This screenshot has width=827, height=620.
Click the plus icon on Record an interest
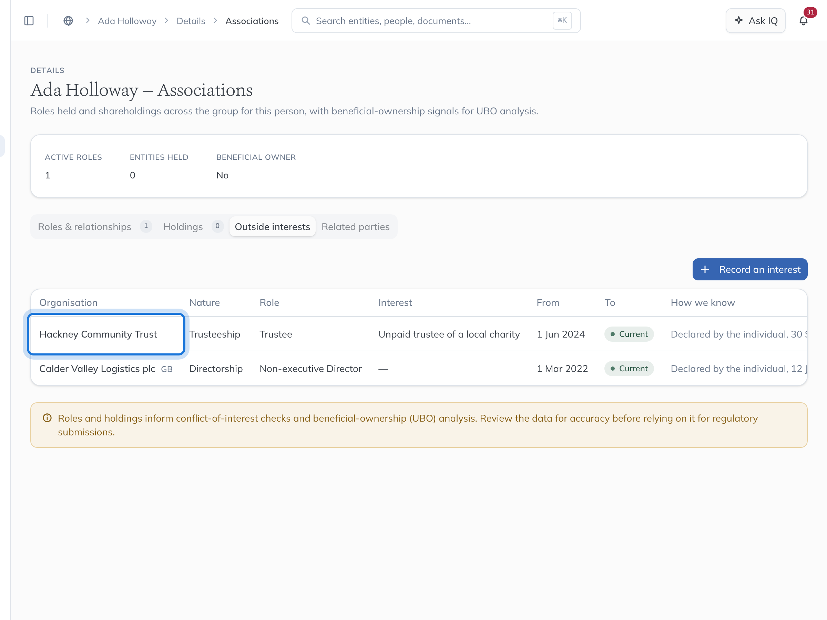705,269
